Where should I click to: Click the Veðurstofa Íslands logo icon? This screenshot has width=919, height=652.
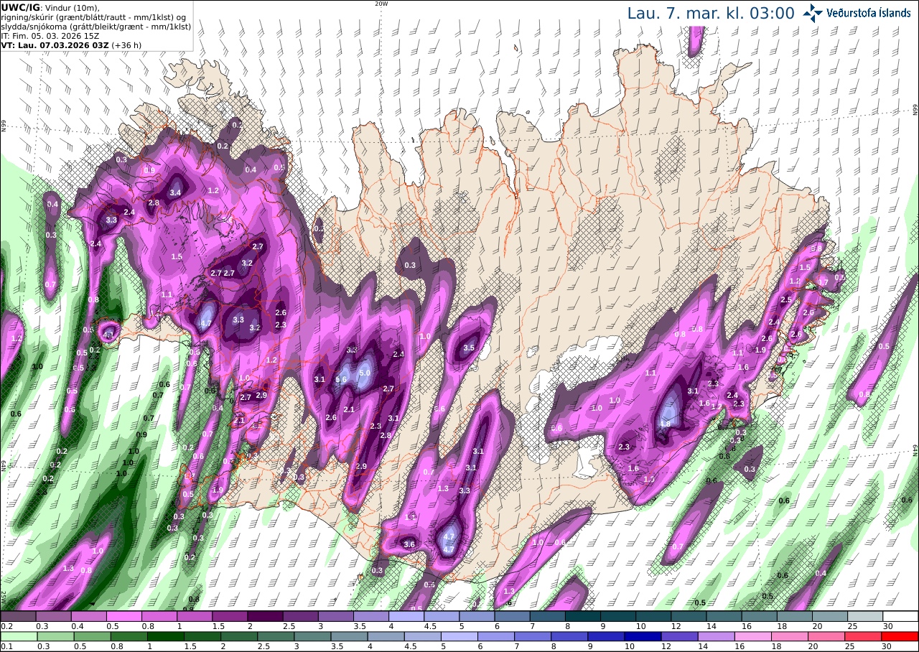813,13
